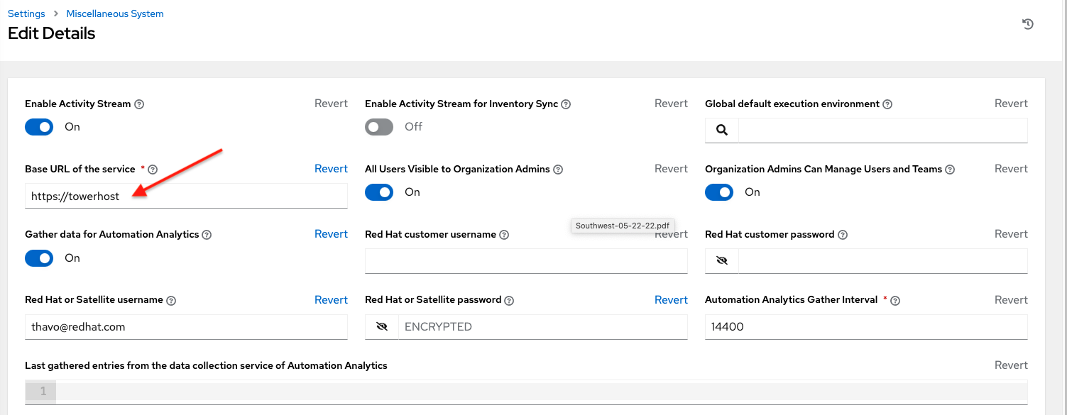Click help icon for Automation Analytics Gather Interval
Viewport: 1067px width, 415px height.
pos(895,300)
